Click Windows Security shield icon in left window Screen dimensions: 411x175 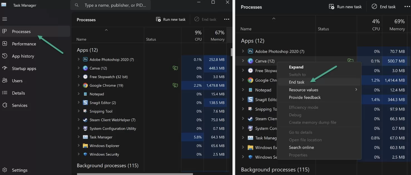85,154
